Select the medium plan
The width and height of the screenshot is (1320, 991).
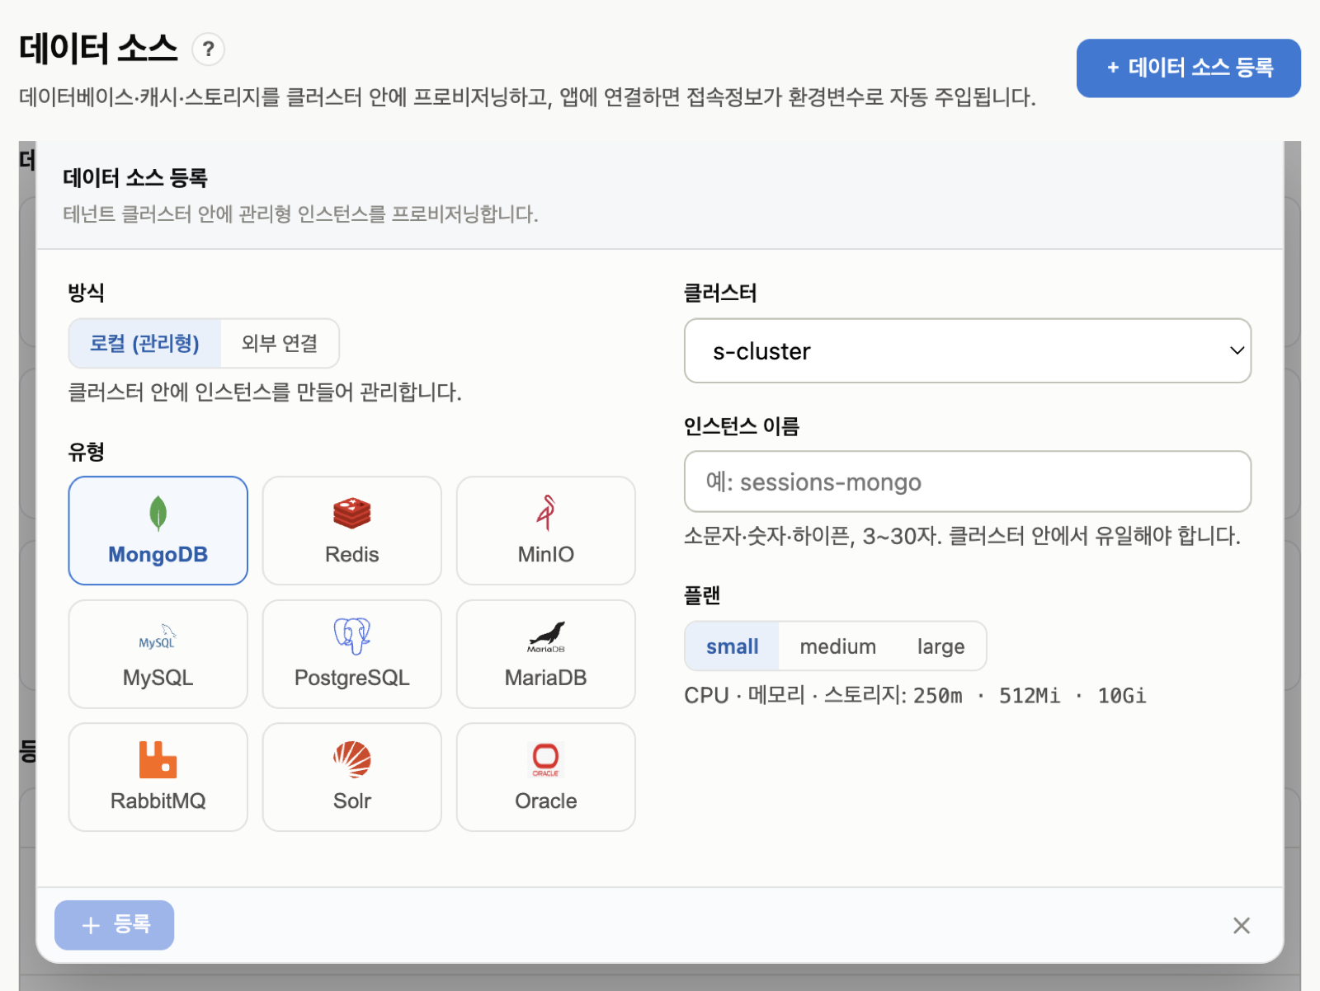[x=837, y=646]
